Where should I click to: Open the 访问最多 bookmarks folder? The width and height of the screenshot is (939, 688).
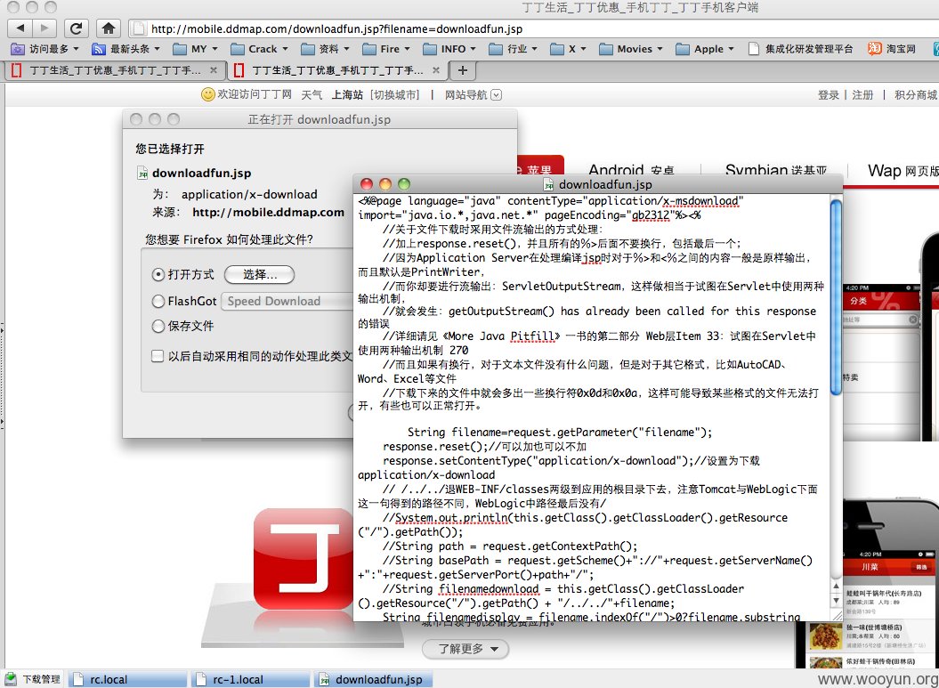click(45, 49)
